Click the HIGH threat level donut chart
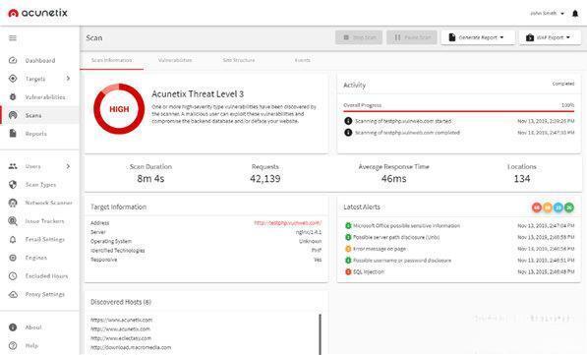Viewport: 587px width, 355px height. pos(119,109)
